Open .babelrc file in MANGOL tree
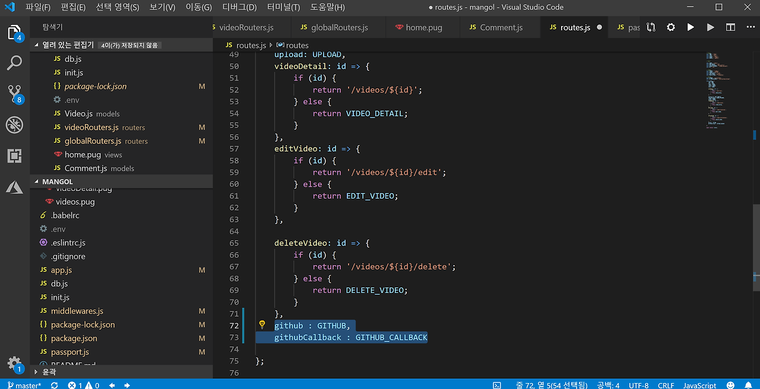The image size is (760, 389). pyautogui.click(x=121, y=215)
